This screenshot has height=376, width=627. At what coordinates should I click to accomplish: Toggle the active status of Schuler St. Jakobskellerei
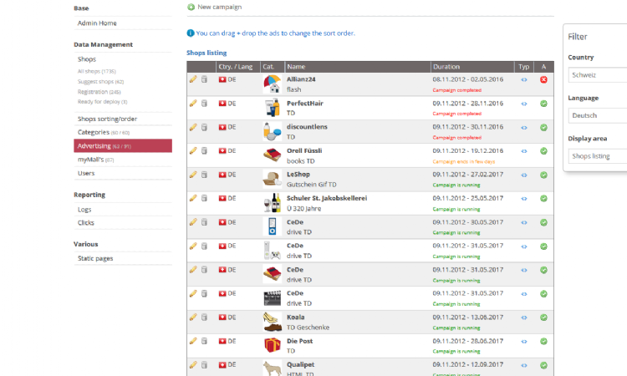543,199
